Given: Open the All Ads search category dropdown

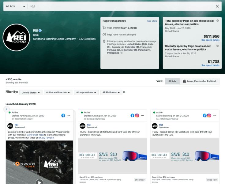Looking at the screenshot, I should click(16, 6).
